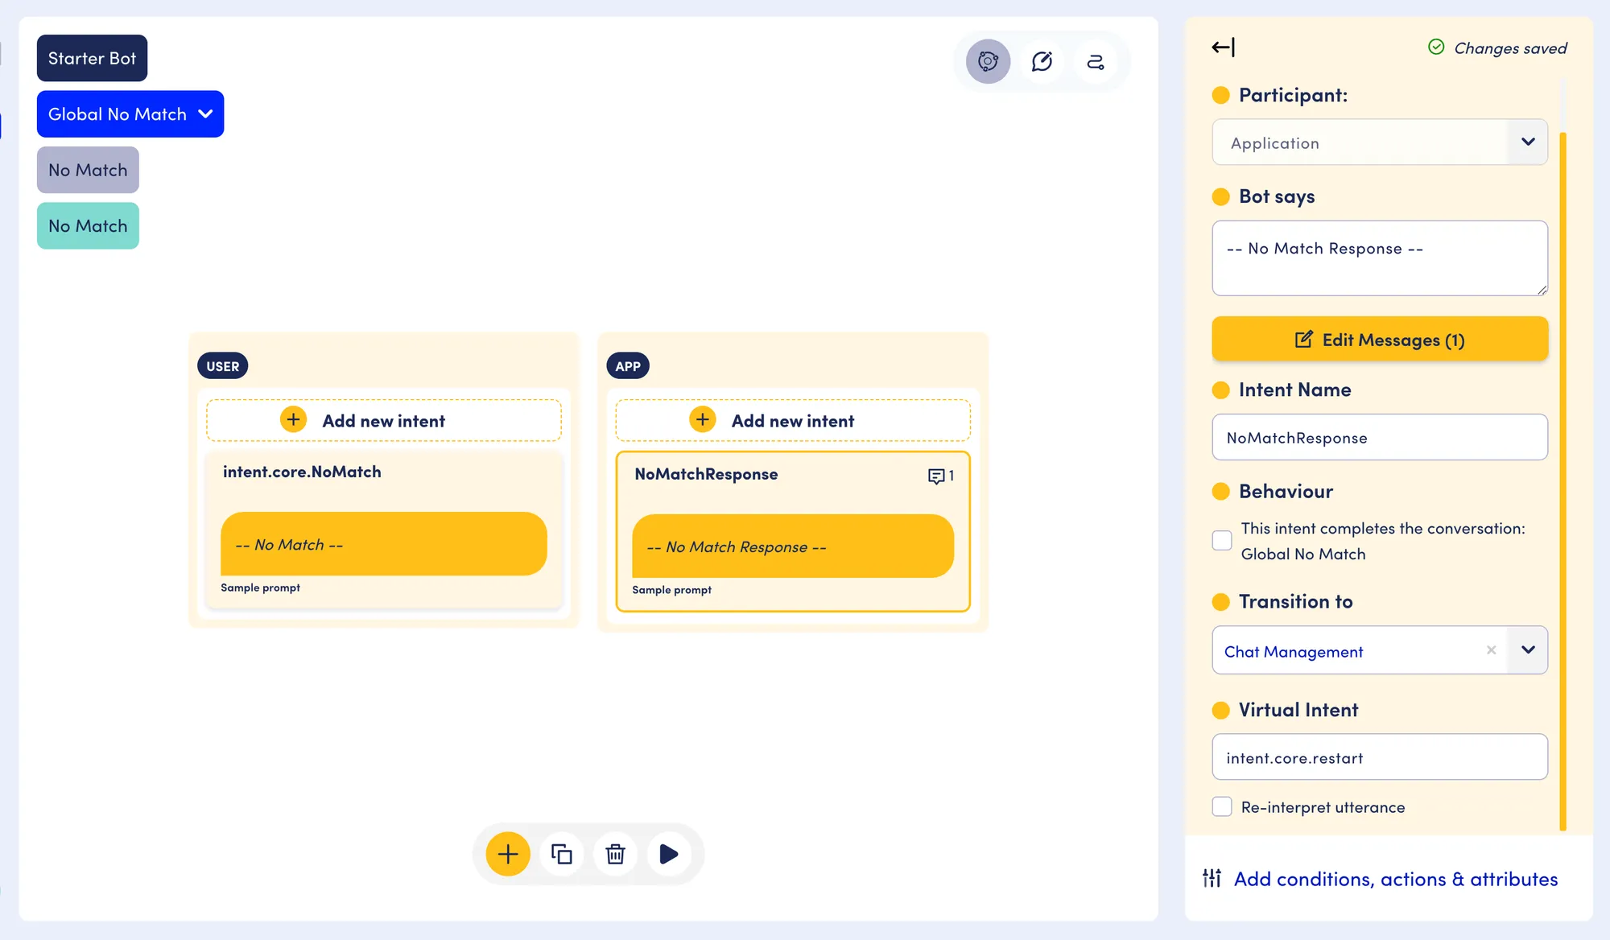Click the message count icon on NoMatchResponse card
Screen dimensions: 1610x940
click(940, 476)
